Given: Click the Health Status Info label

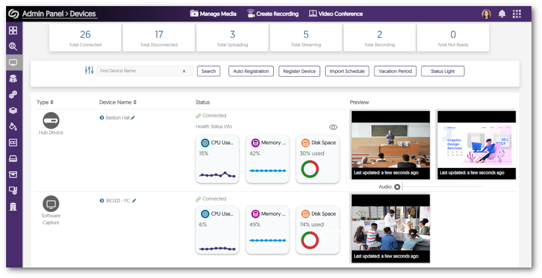Looking at the screenshot, I should (x=213, y=127).
